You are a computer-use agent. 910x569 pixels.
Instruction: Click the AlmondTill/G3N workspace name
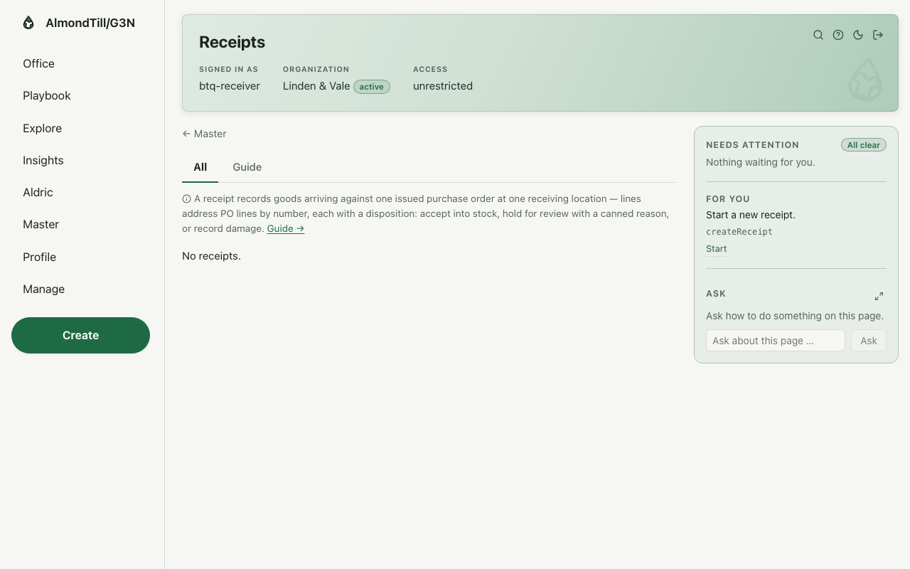[x=90, y=23]
